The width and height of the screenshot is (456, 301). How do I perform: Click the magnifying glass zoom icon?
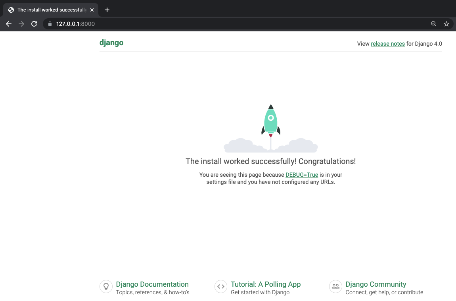[x=434, y=24]
